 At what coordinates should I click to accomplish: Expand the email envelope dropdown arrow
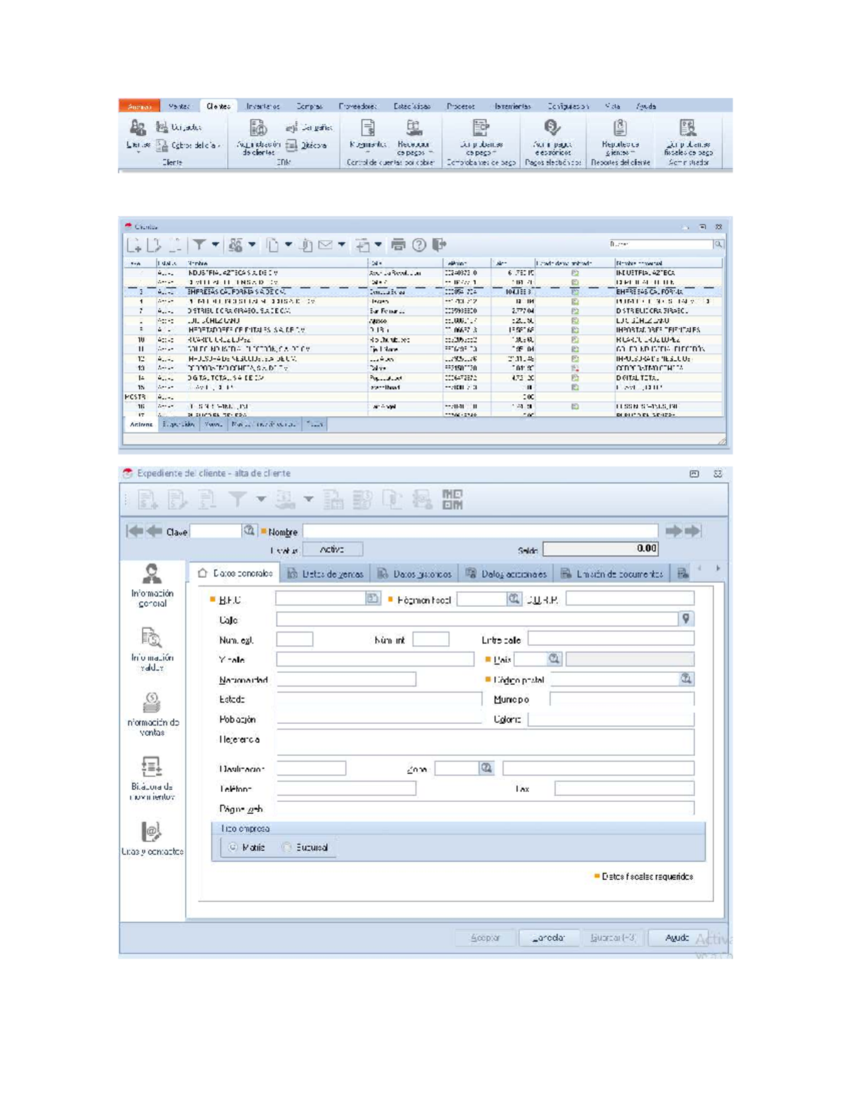342,245
